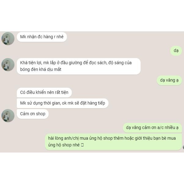The width and height of the screenshot is (184, 184).
Task: Click the tiny seen-status avatar at the right edge
Action: (x=183, y=147)
